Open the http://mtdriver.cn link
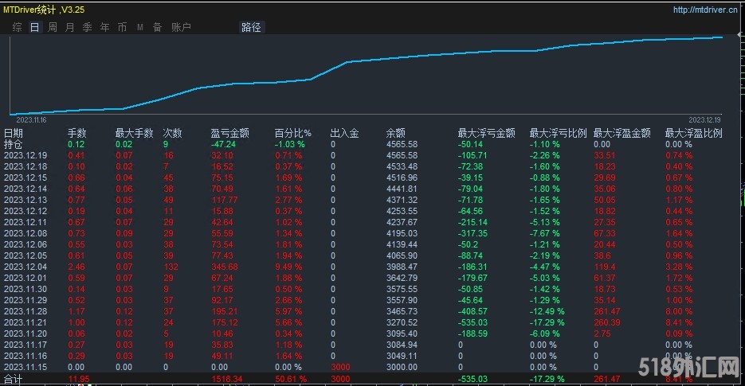The height and width of the screenshot is (386, 745). (705, 10)
